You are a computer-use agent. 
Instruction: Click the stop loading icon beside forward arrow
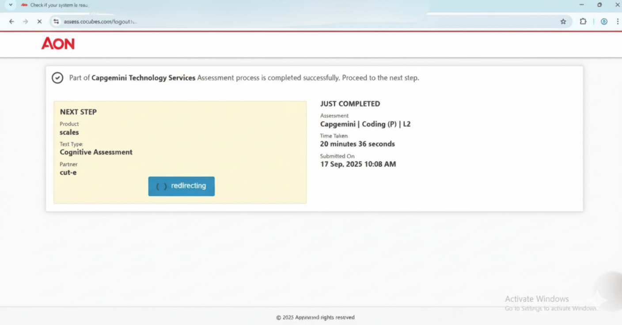coord(39,21)
